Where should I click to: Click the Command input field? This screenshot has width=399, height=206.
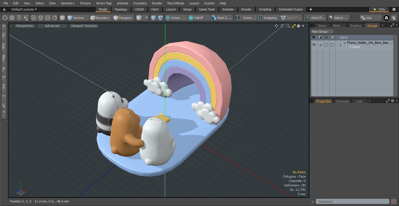click(x=353, y=202)
